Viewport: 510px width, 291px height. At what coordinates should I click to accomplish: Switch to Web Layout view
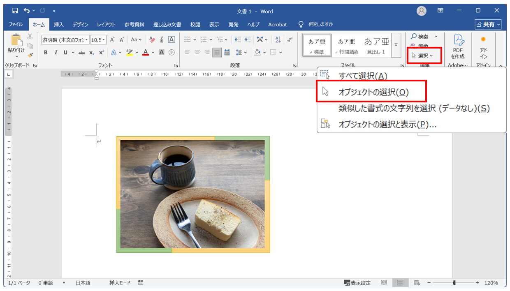[417, 283]
